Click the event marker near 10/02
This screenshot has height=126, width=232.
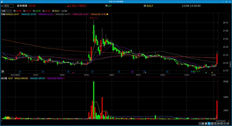click(167, 72)
